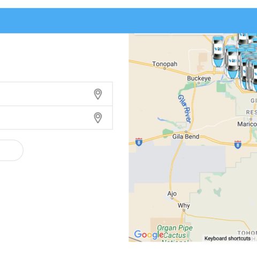Select the Ajo town label
Image resolution: width=257 pixels, height=257 pixels.
click(172, 194)
